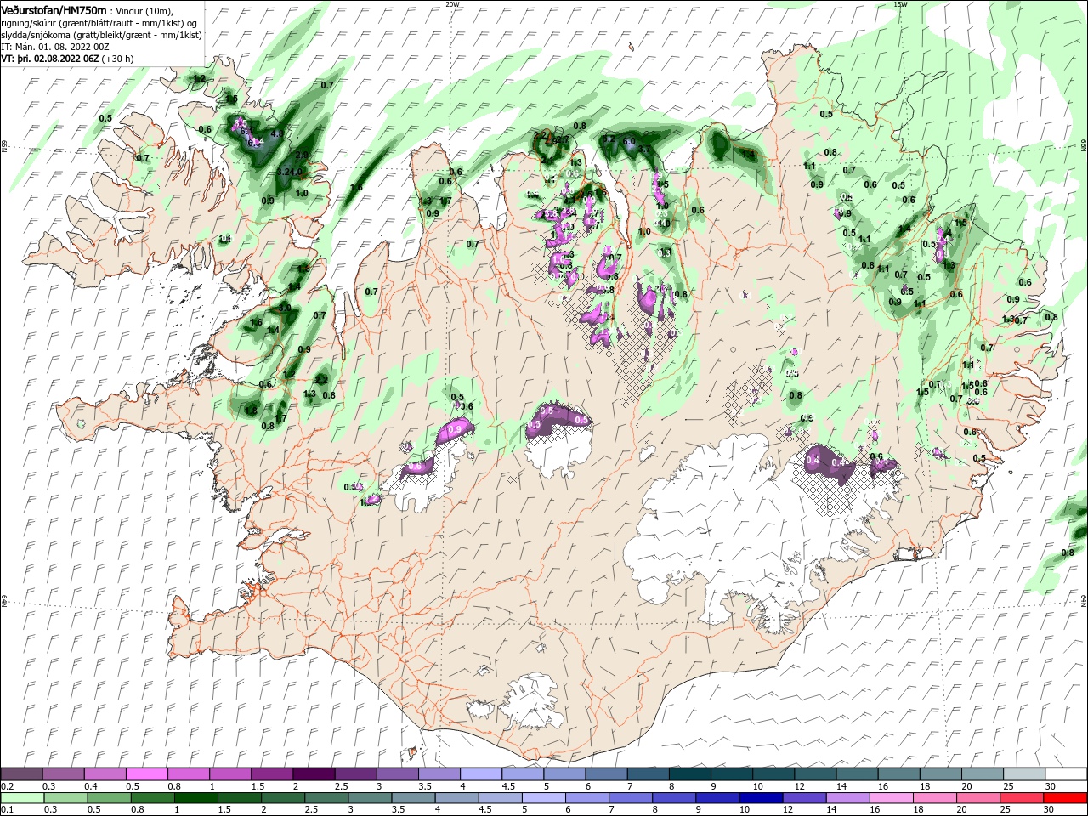Image resolution: width=1088 pixels, height=816 pixels.
Task: Pick the dark green 1–1.5 swatch in the bottom legend row
Action: pyautogui.click(x=195, y=798)
